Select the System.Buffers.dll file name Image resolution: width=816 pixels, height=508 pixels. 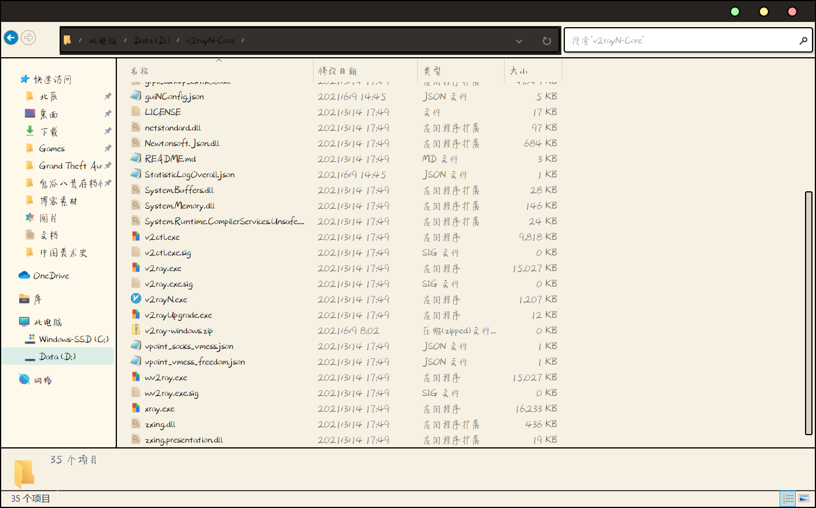(179, 190)
